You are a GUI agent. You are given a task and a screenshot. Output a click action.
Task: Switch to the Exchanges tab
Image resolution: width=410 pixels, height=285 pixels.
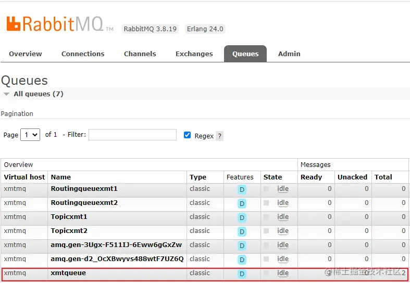[194, 54]
